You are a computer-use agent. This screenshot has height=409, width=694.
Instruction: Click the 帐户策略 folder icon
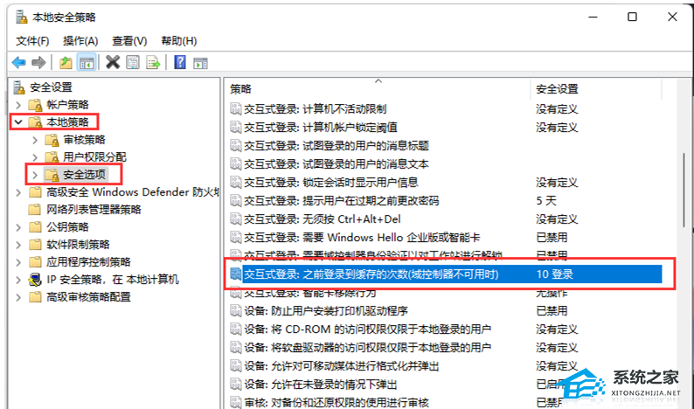click(35, 105)
